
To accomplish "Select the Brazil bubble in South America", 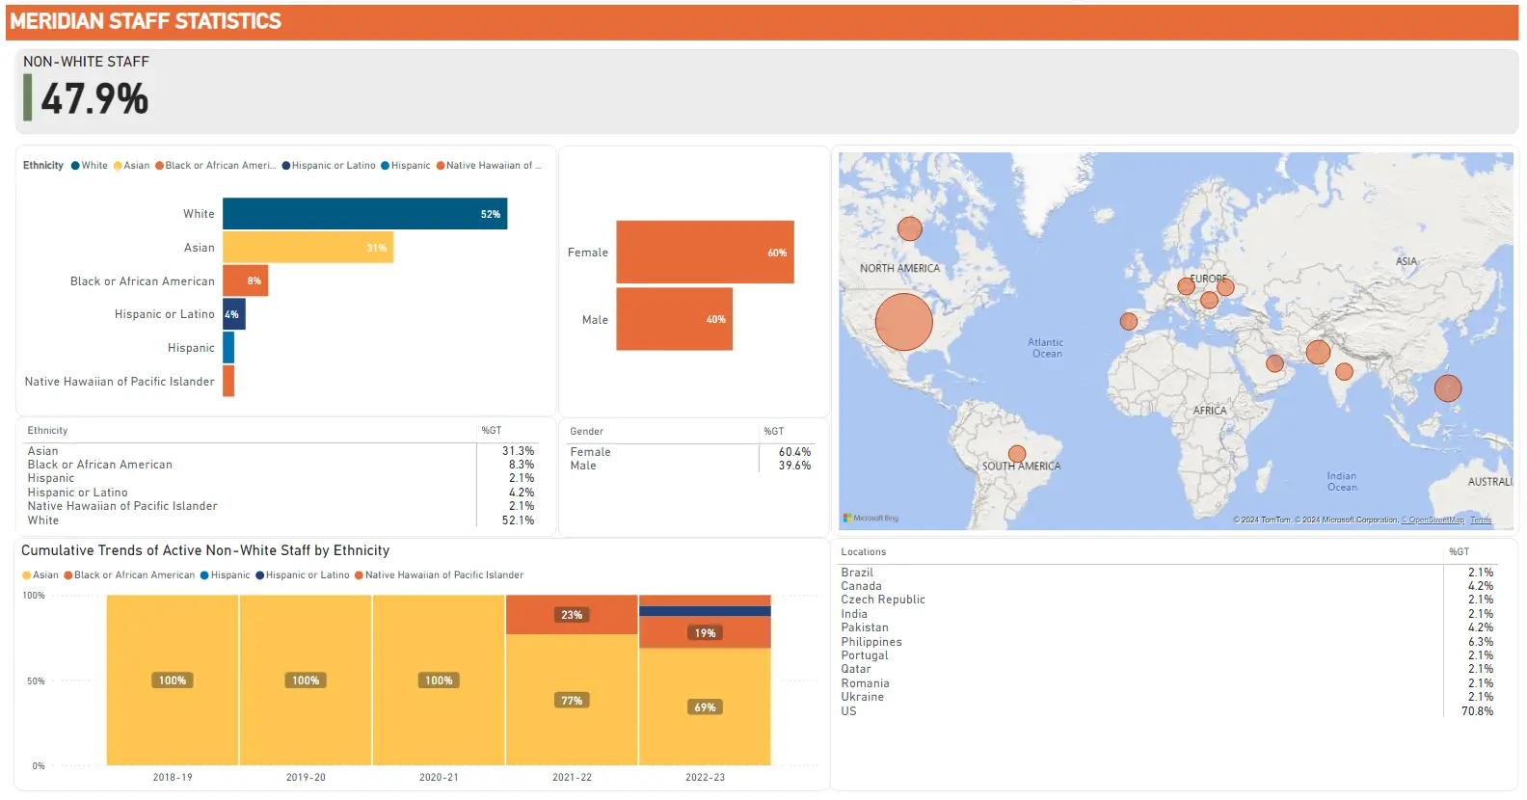I will coord(1016,454).
